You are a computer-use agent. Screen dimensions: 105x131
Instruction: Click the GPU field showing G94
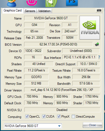click(x=34, y=25)
